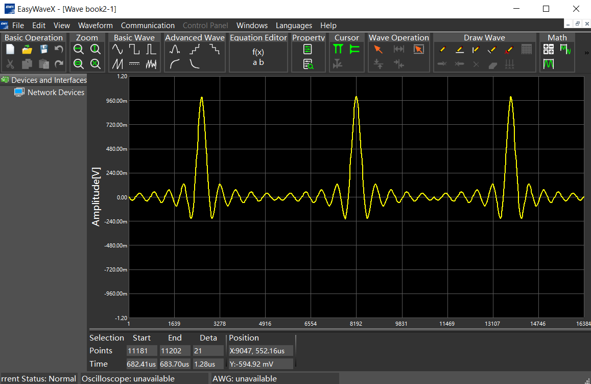The height and width of the screenshot is (384, 591).
Task: Click the rectangle-area zoom magnifier icon
Action: click(x=78, y=64)
